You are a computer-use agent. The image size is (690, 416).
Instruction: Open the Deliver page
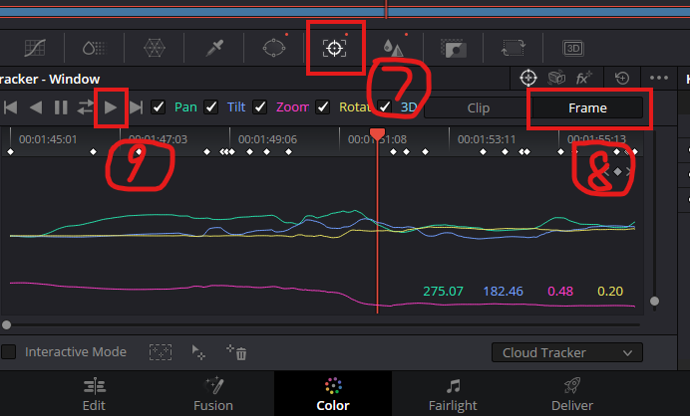pyautogui.click(x=572, y=394)
